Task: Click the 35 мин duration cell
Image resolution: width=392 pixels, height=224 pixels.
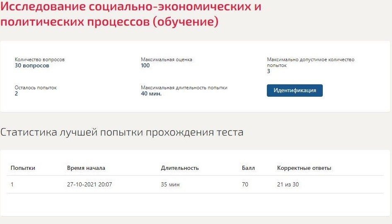Action: click(170, 184)
